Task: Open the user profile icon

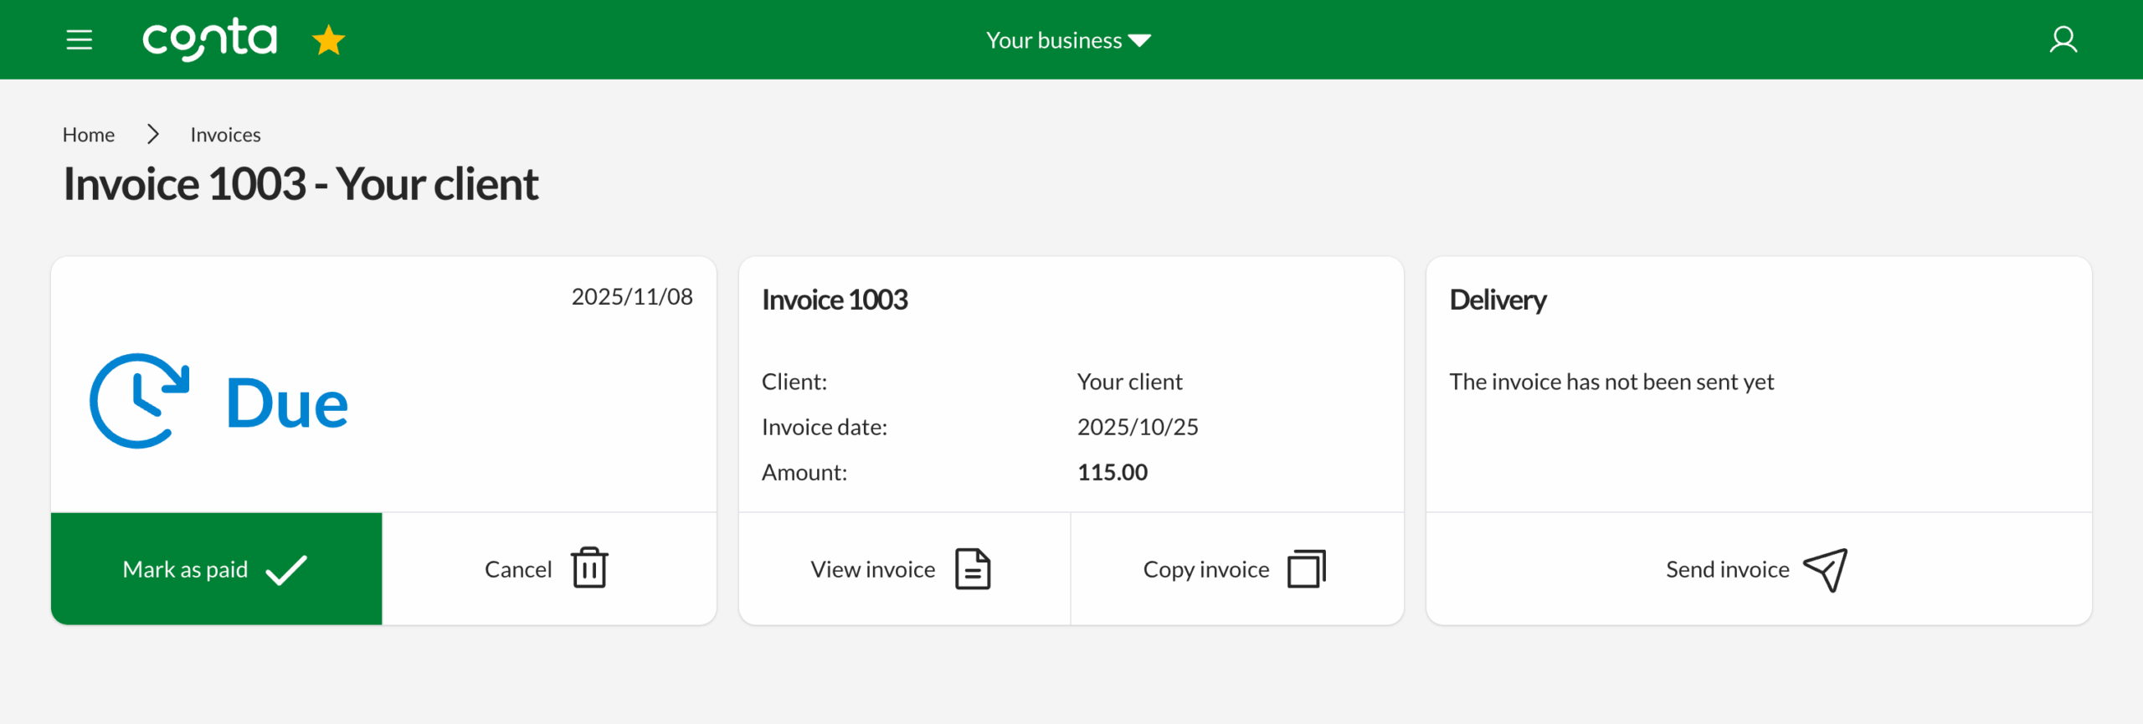Action: coord(2063,39)
